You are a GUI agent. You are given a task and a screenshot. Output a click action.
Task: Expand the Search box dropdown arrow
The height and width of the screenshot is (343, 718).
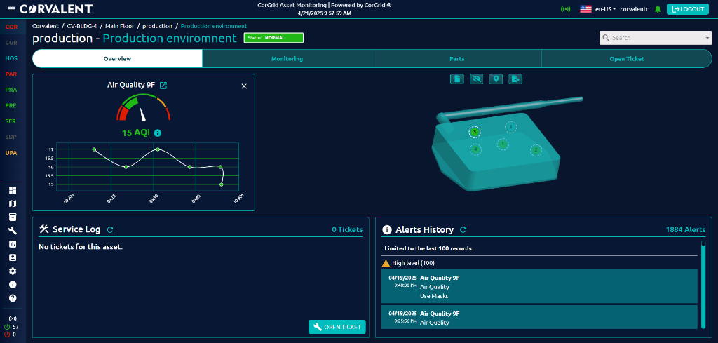point(707,38)
